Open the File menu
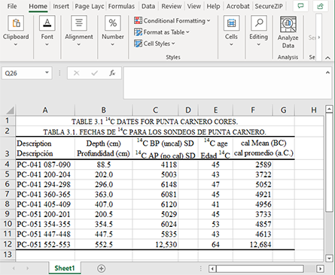This screenshot has width=335, height=275. click(12, 6)
